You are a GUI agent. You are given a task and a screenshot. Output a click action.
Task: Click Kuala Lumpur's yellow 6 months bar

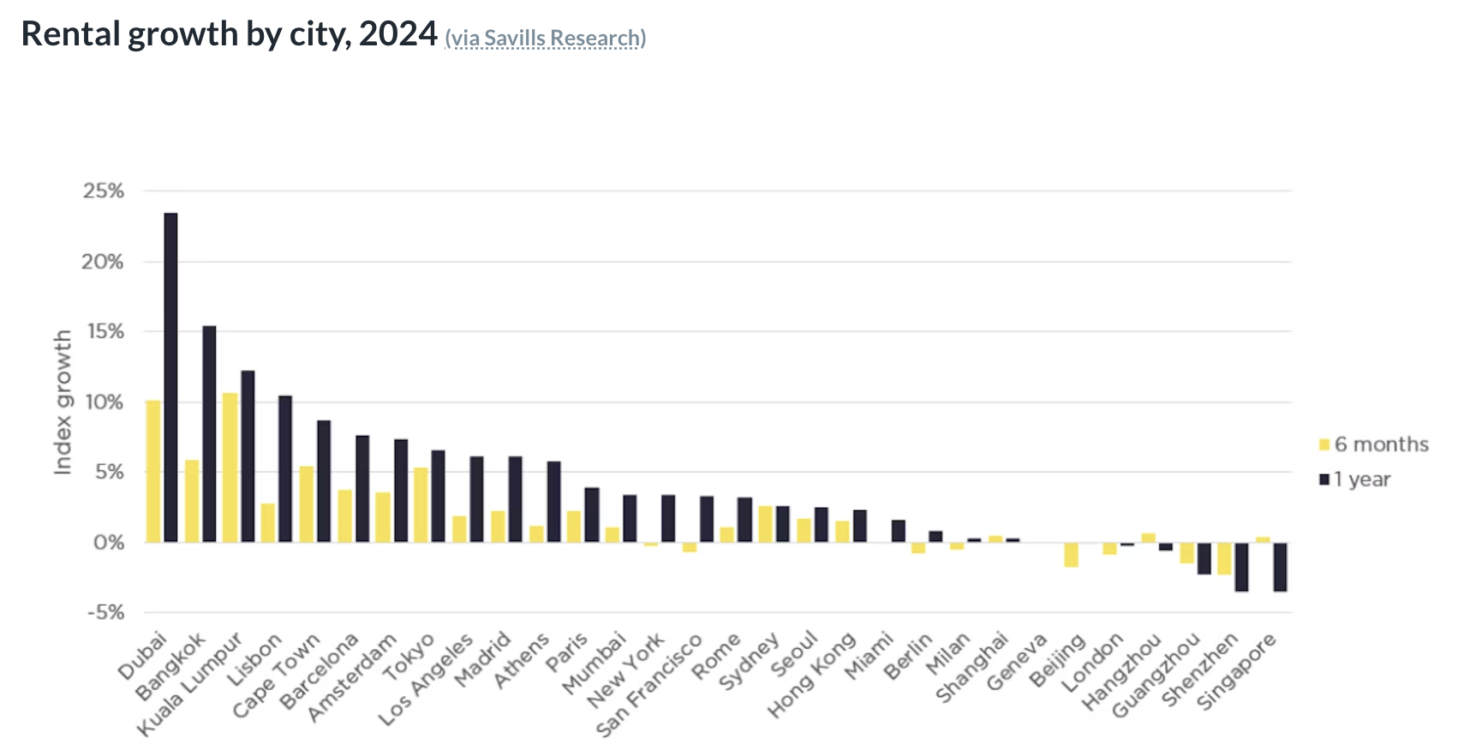click(x=230, y=467)
